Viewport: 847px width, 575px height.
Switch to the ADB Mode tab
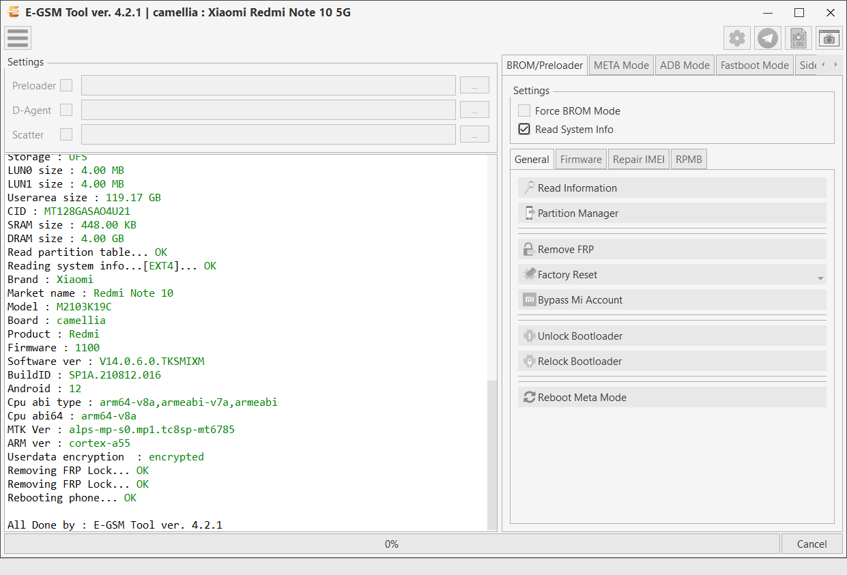coord(685,65)
